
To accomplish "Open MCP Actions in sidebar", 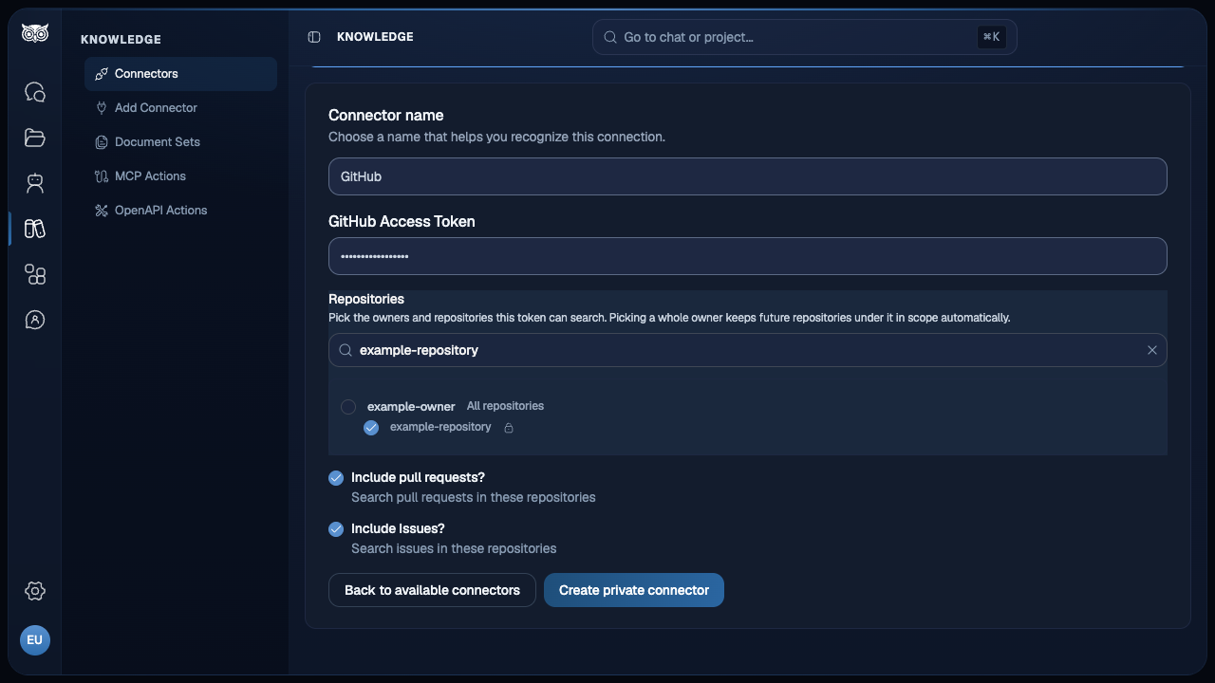I will click(180, 176).
